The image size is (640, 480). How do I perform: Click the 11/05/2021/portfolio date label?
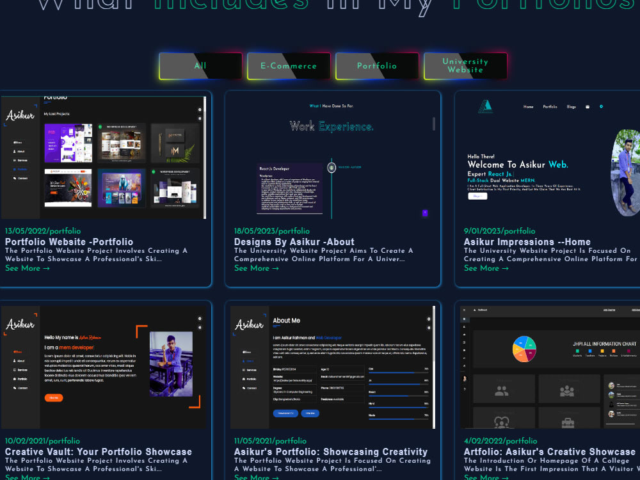(270, 441)
